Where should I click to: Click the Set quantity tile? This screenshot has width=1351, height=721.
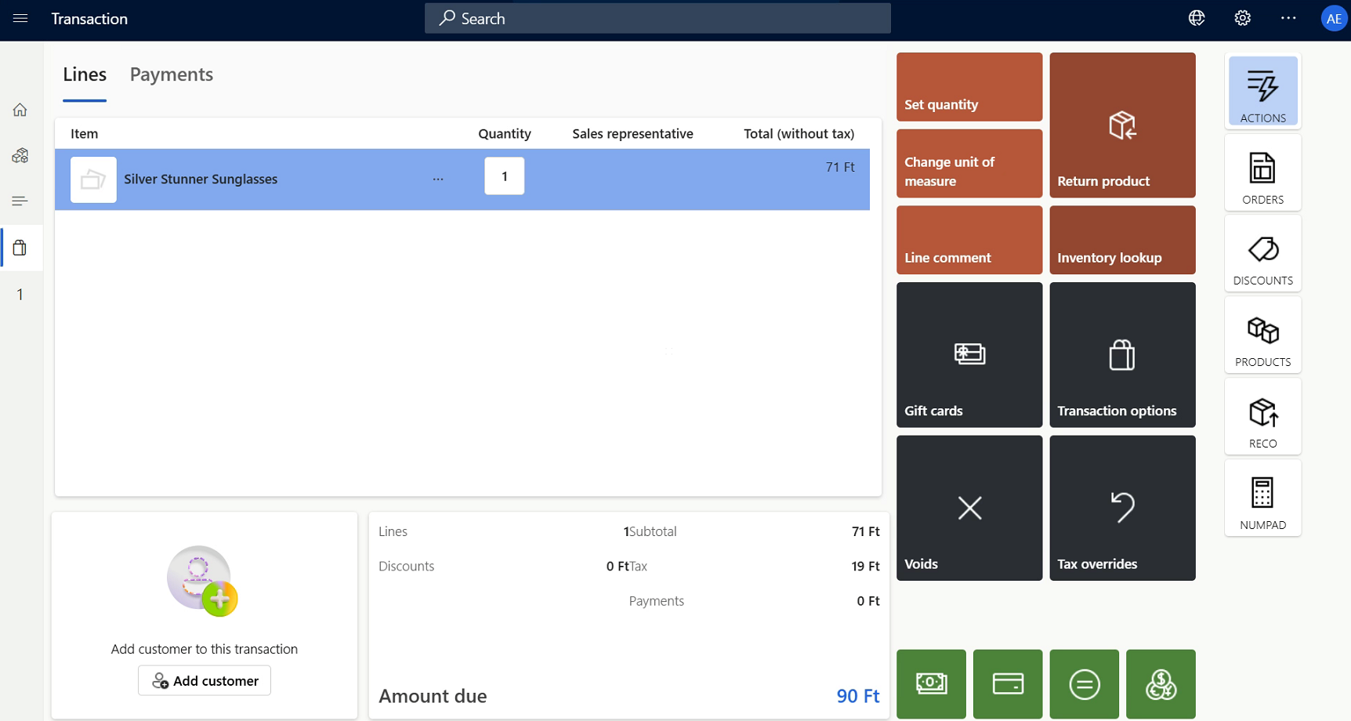coord(969,87)
